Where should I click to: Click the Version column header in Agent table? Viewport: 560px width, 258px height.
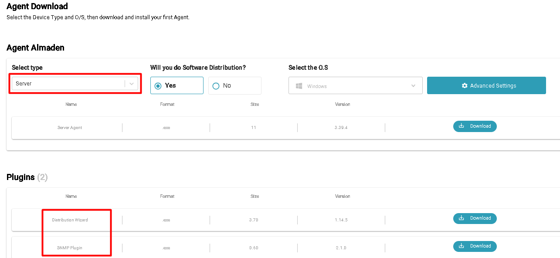pos(343,104)
